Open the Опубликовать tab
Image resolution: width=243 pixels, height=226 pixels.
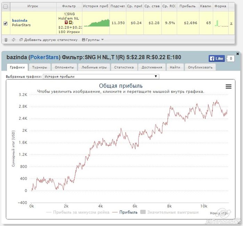pos(200,67)
